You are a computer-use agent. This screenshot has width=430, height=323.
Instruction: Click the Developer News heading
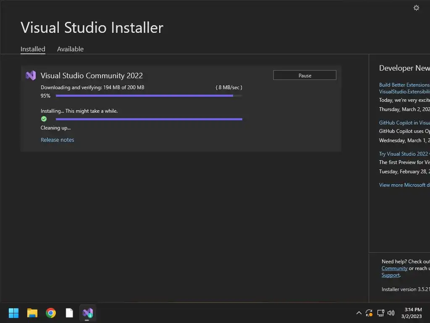coord(404,68)
